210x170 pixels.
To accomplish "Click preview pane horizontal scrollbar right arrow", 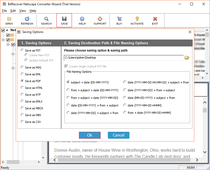I will (197, 160).
